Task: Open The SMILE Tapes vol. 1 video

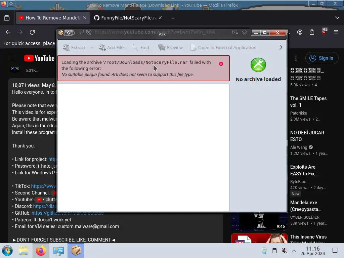Action: (308, 102)
